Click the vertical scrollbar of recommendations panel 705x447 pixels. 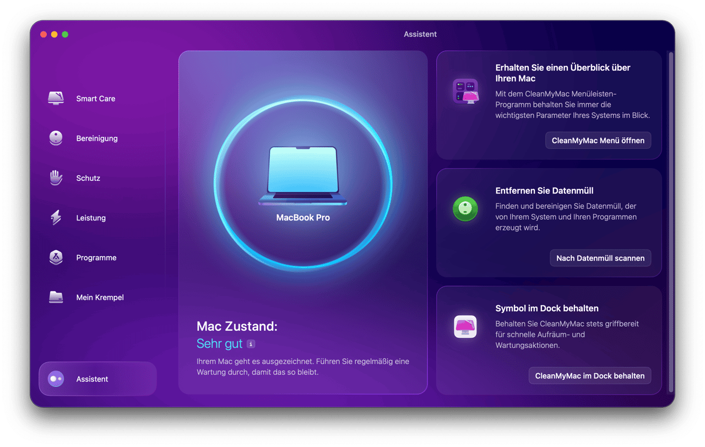(670, 222)
